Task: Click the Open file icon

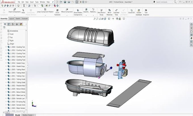Action: point(61,2)
